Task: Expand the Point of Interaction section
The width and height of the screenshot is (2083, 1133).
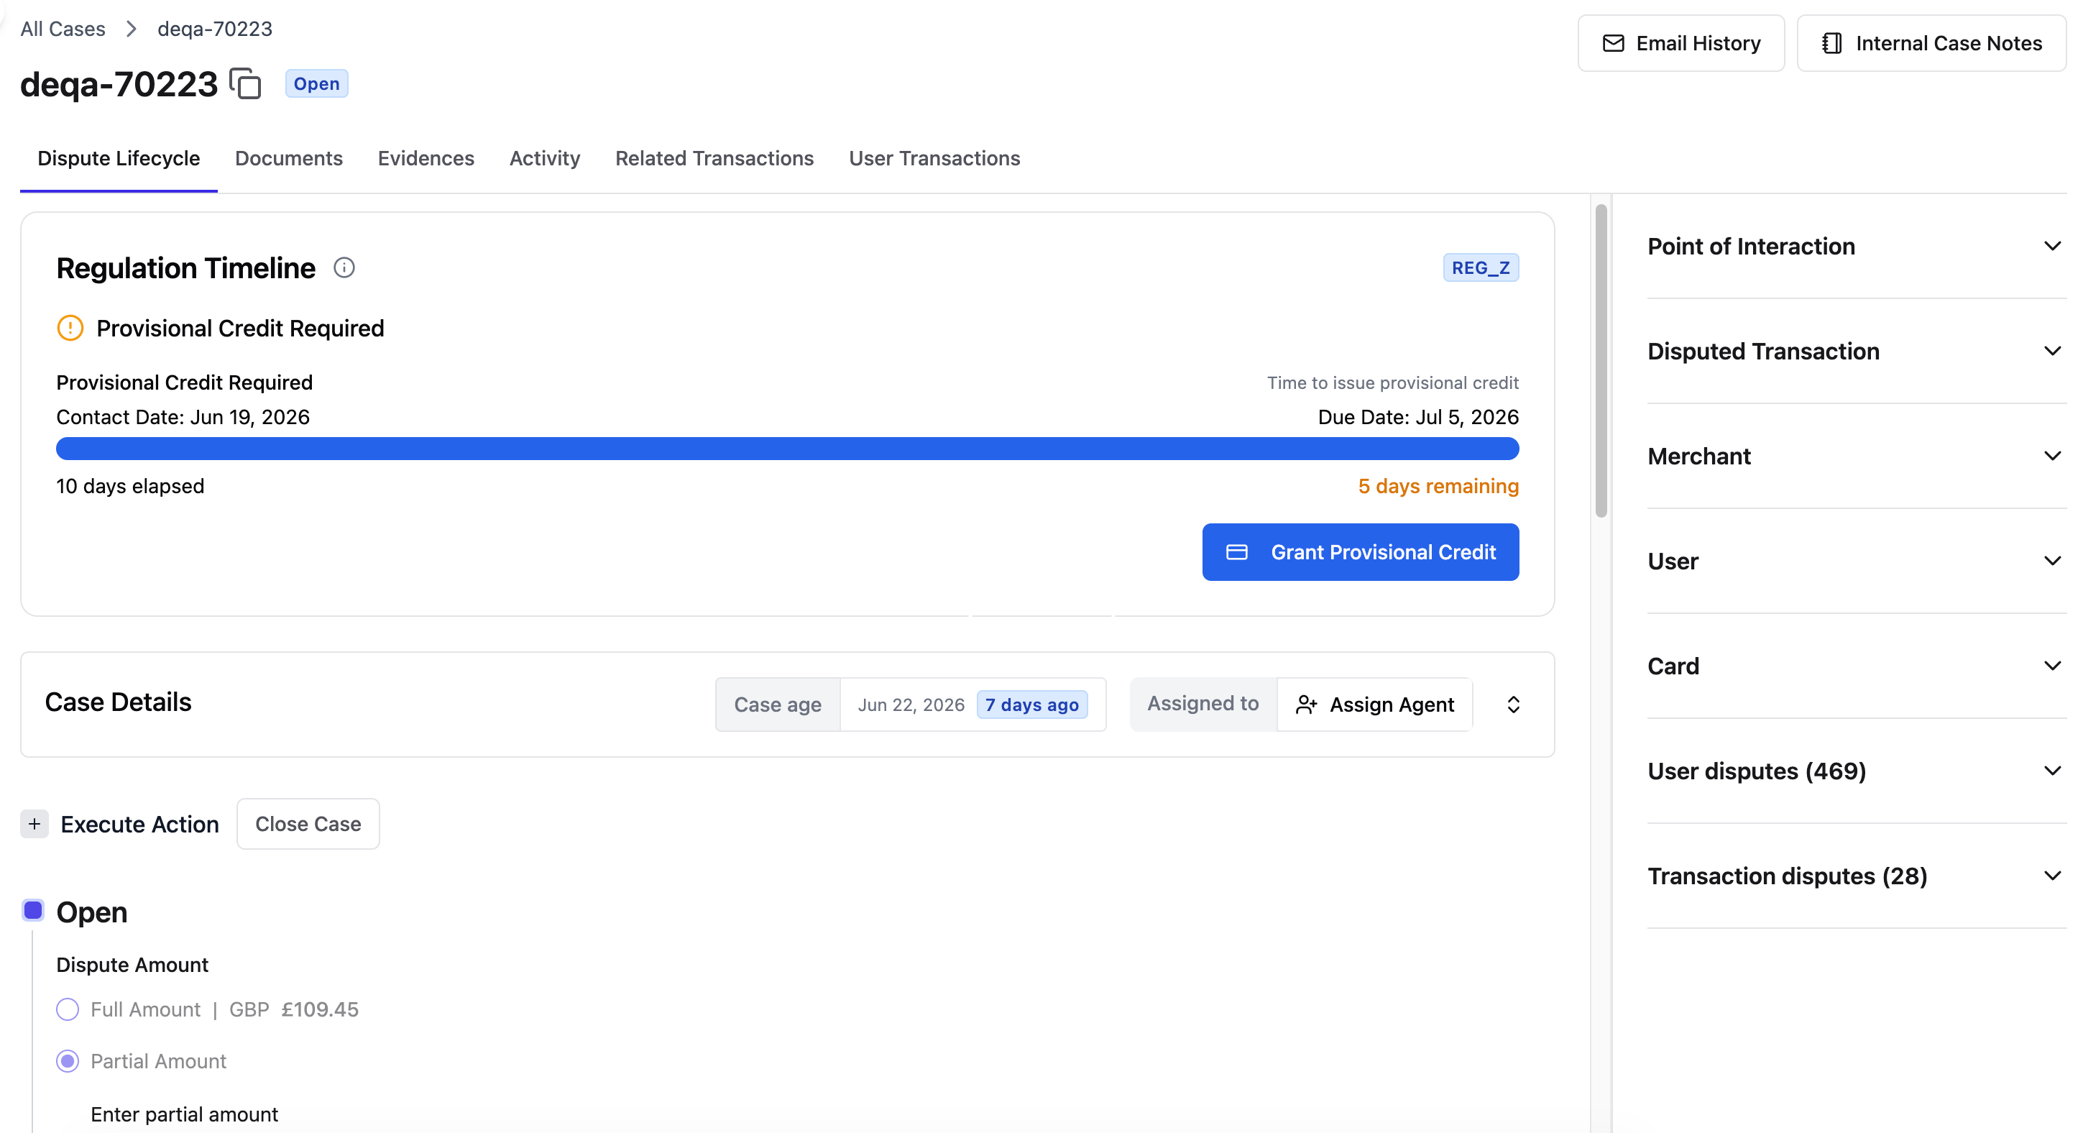Action: 1857,246
